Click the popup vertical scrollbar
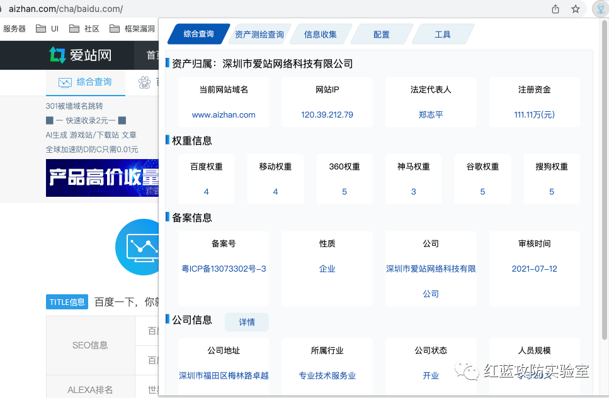 click(605, 180)
